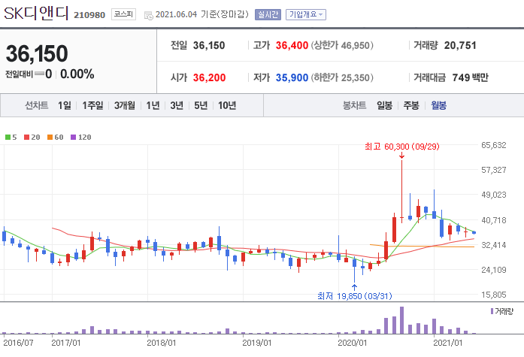This screenshot has width=524, height=357.
Task: Click the 0.00% change rate
Action: pos(77,74)
